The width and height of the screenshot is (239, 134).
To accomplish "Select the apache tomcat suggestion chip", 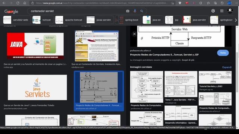I will coord(69,20).
